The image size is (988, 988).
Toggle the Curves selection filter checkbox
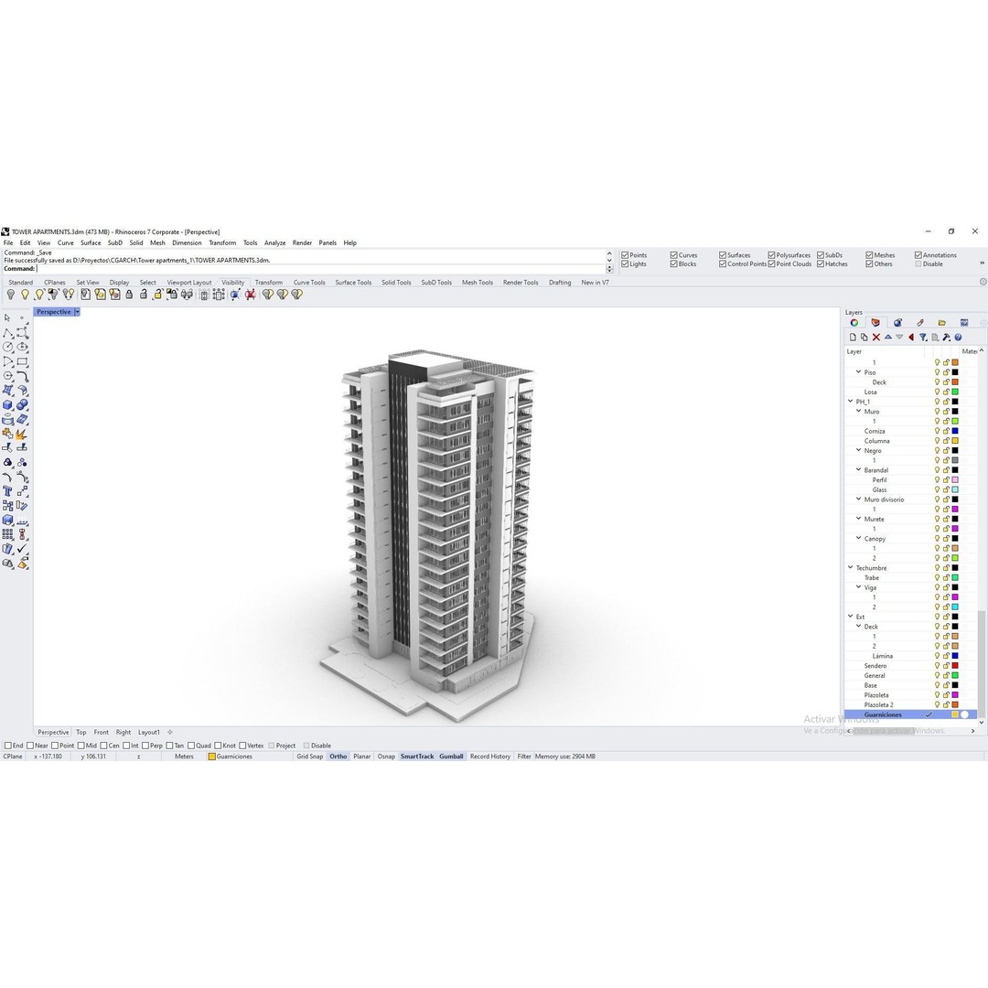pos(673,255)
